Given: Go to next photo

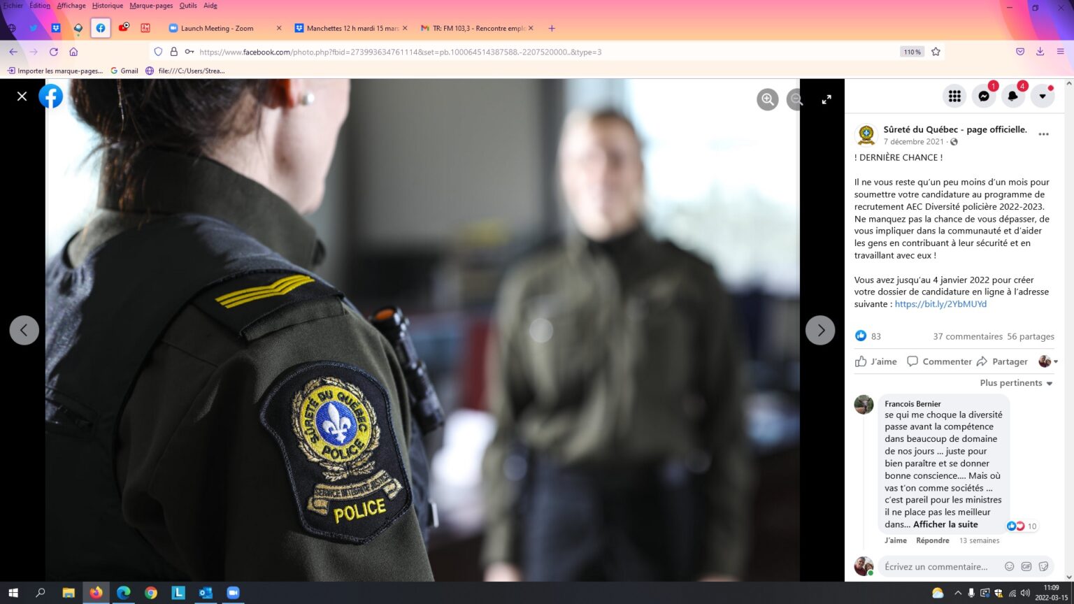Looking at the screenshot, I should coord(820,330).
